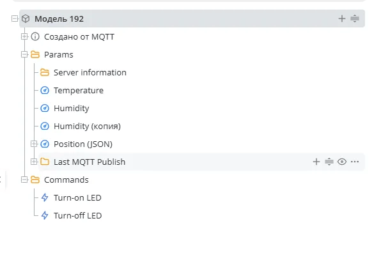381x253 pixels.
Task: Click the gauge icon beside Temperature
Action: (x=45, y=90)
